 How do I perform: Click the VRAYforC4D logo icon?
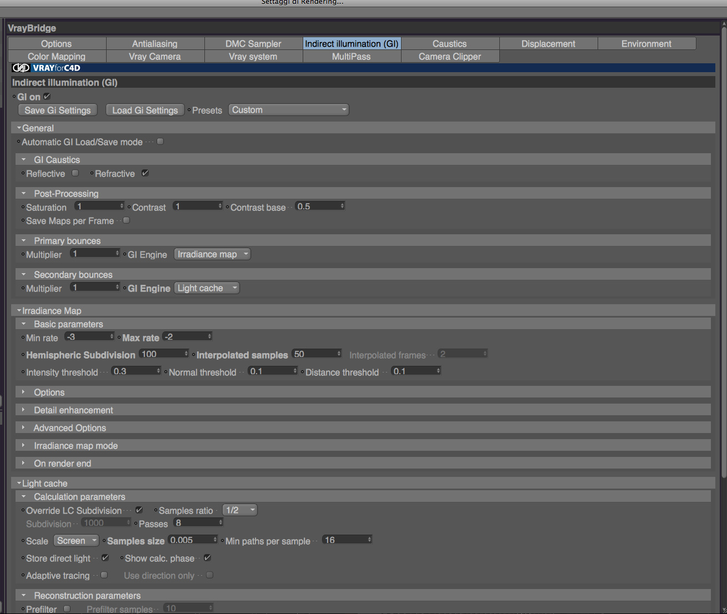21,68
